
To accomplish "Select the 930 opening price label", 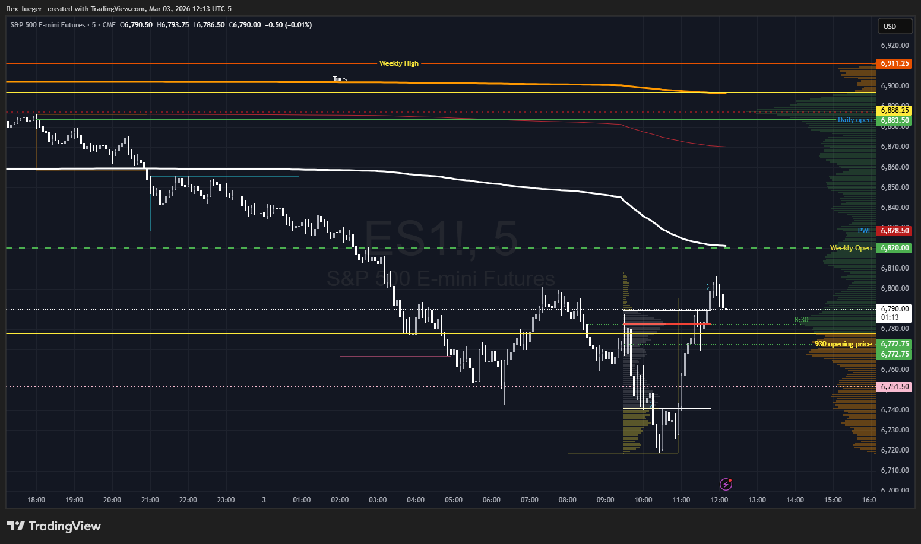I will 843,344.
